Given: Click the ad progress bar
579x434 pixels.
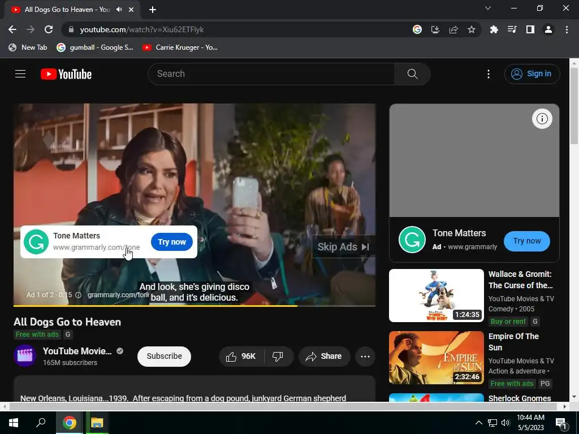Looking at the screenshot, I should pyautogui.click(x=195, y=306).
